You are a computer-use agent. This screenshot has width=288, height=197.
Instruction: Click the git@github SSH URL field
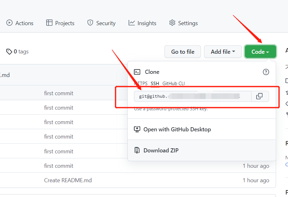coord(193,96)
